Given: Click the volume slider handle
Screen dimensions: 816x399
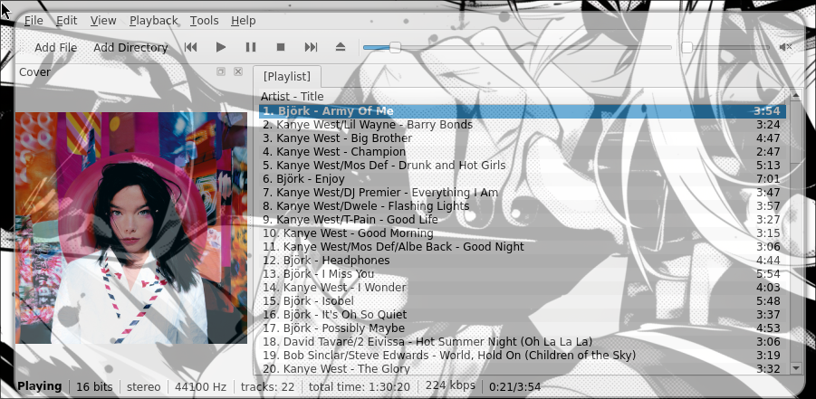Looking at the screenshot, I should [686, 47].
